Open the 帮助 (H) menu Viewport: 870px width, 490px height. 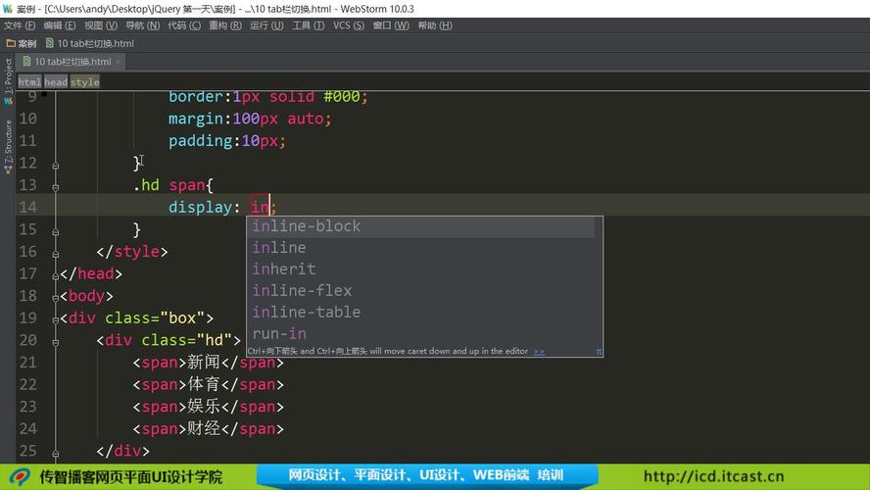click(x=434, y=25)
